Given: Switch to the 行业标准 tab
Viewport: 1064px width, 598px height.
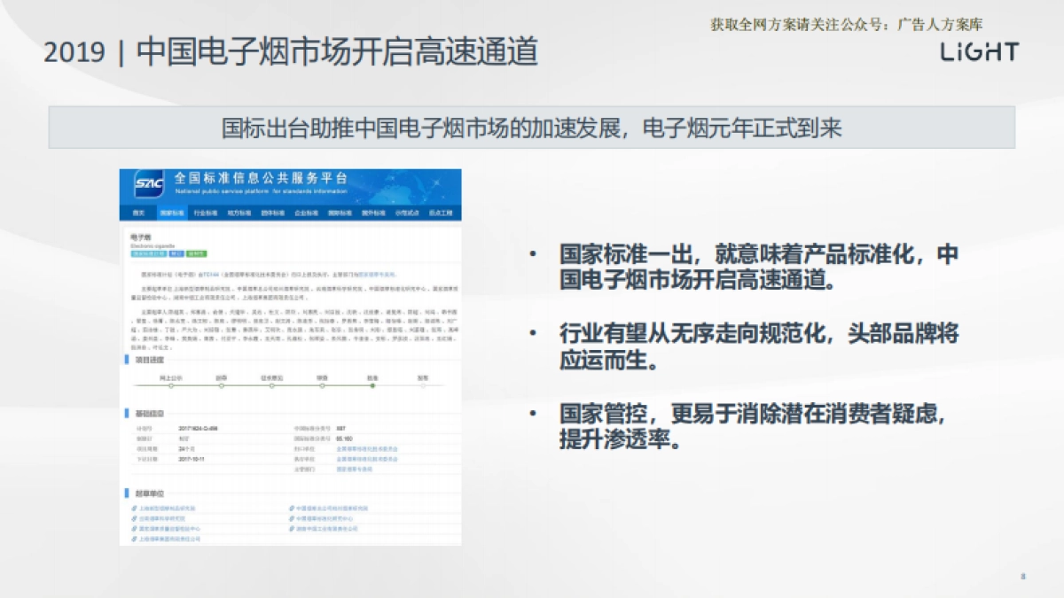Looking at the screenshot, I should (206, 214).
